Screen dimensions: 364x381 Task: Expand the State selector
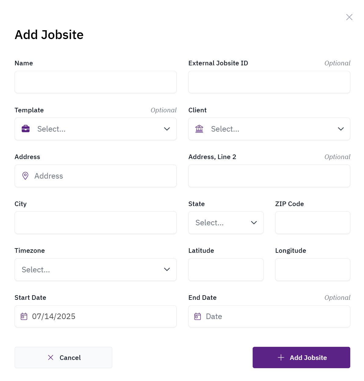pos(225,223)
